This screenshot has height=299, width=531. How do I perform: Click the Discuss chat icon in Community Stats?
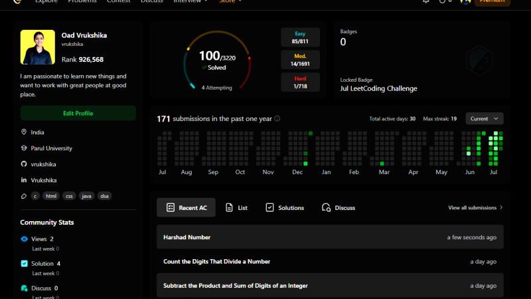(x=24, y=288)
